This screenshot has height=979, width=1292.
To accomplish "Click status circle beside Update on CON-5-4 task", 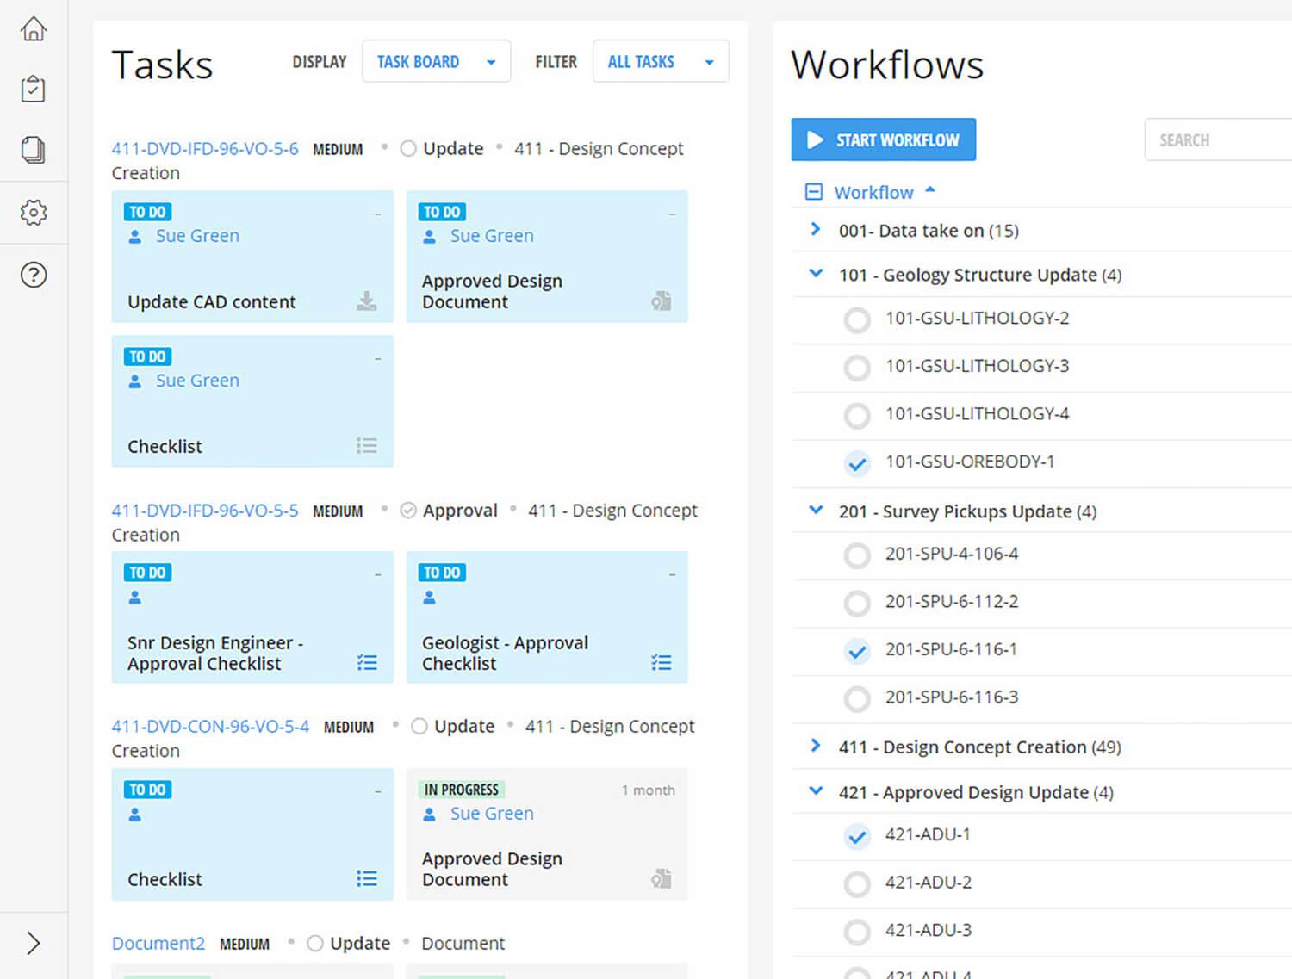I will point(419,726).
